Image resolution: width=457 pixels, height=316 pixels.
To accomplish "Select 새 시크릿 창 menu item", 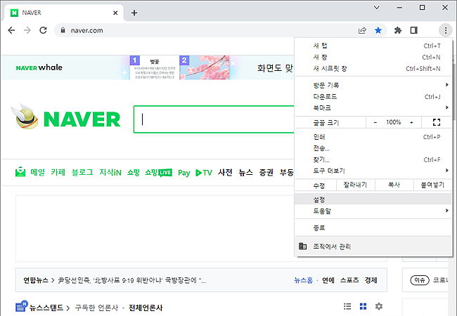I will tap(373, 69).
